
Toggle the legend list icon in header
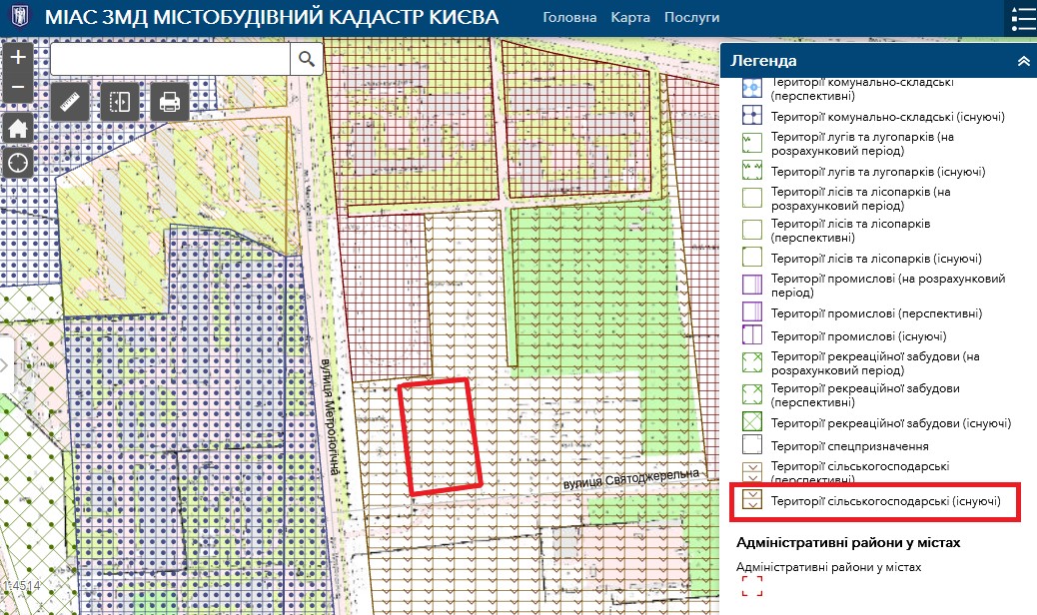pos(1020,19)
